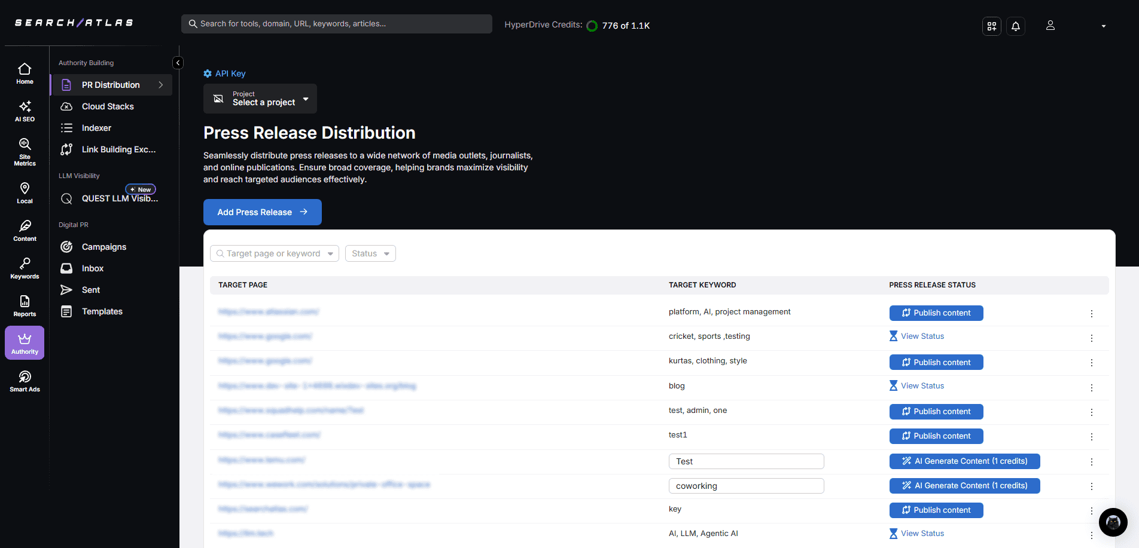Open the Home icon in the sidebar

pyautogui.click(x=25, y=72)
